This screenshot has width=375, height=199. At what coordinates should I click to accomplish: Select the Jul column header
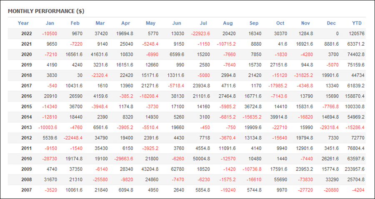tap(203, 23)
